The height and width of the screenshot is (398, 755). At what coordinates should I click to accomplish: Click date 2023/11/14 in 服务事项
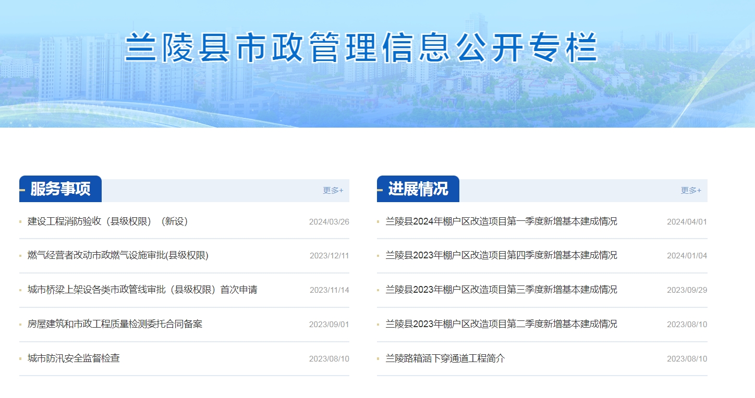click(x=329, y=290)
